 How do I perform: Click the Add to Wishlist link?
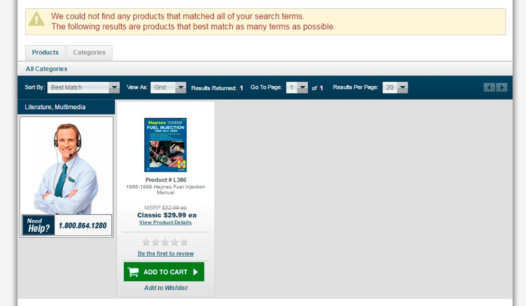point(166,288)
